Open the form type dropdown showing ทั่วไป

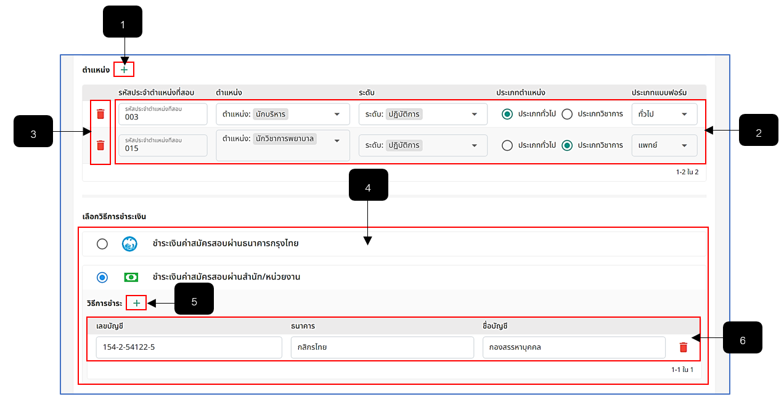tap(664, 114)
